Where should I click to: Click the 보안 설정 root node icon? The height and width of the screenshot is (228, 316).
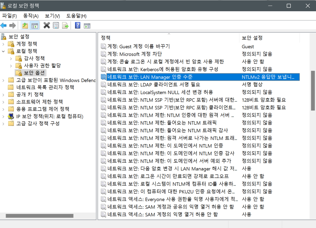tap(3, 37)
